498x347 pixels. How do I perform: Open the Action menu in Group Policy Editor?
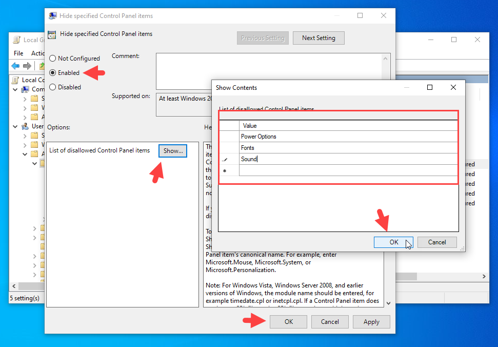tap(37, 53)
